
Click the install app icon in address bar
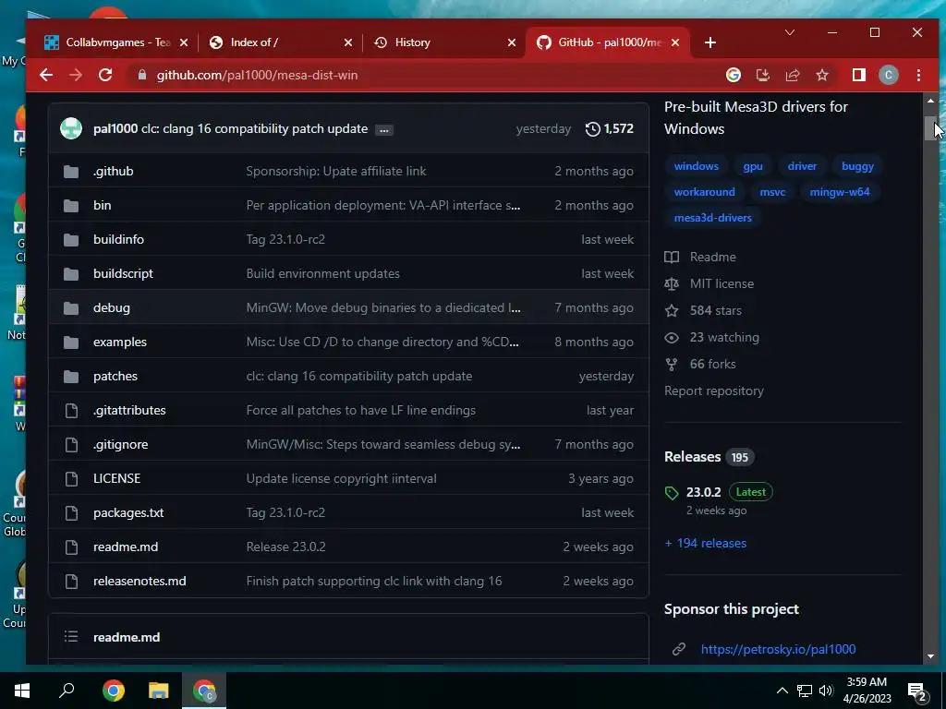click(x=762, y=75)
